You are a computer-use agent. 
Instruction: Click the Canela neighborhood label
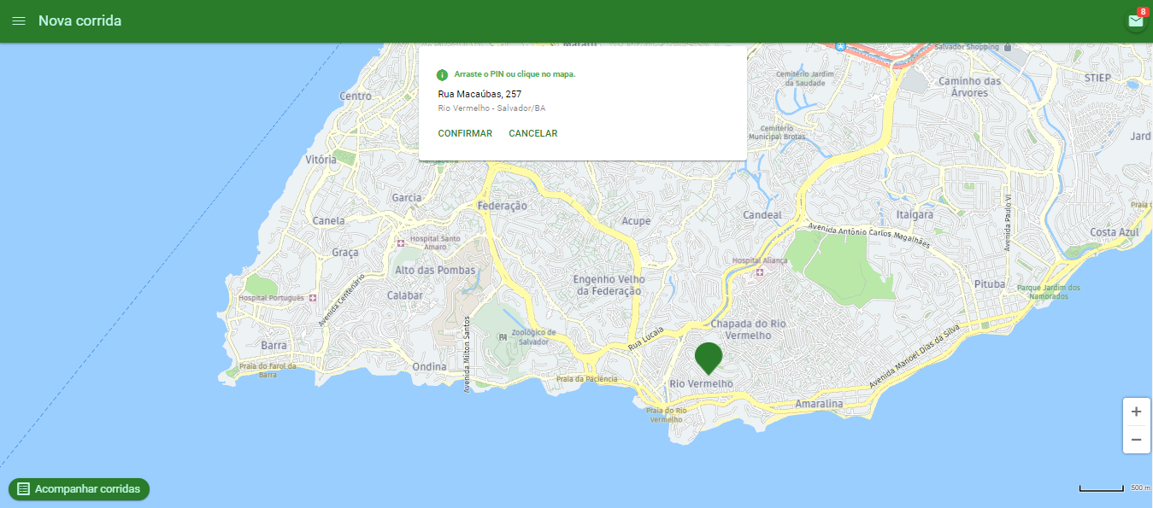tap(329, 220)
